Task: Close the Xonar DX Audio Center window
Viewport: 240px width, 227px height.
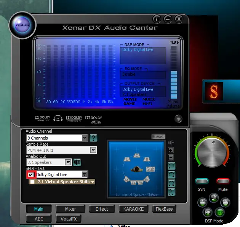Action: point(179,19)
